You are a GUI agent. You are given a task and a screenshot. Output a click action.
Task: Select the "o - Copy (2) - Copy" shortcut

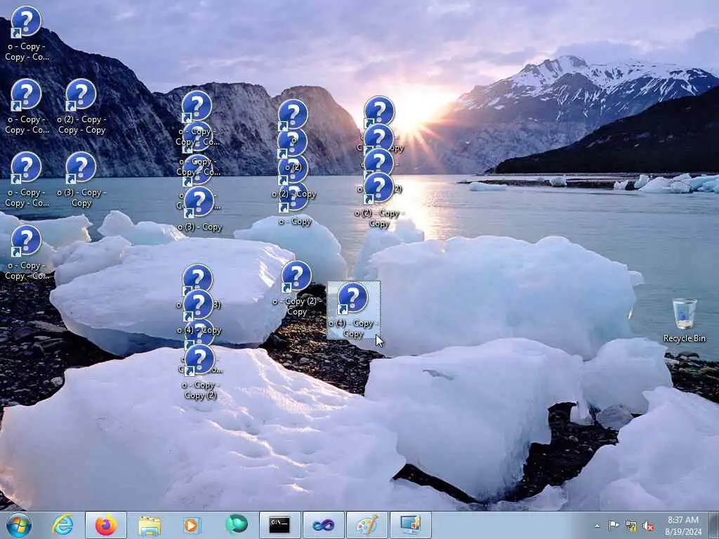point(296,288)
